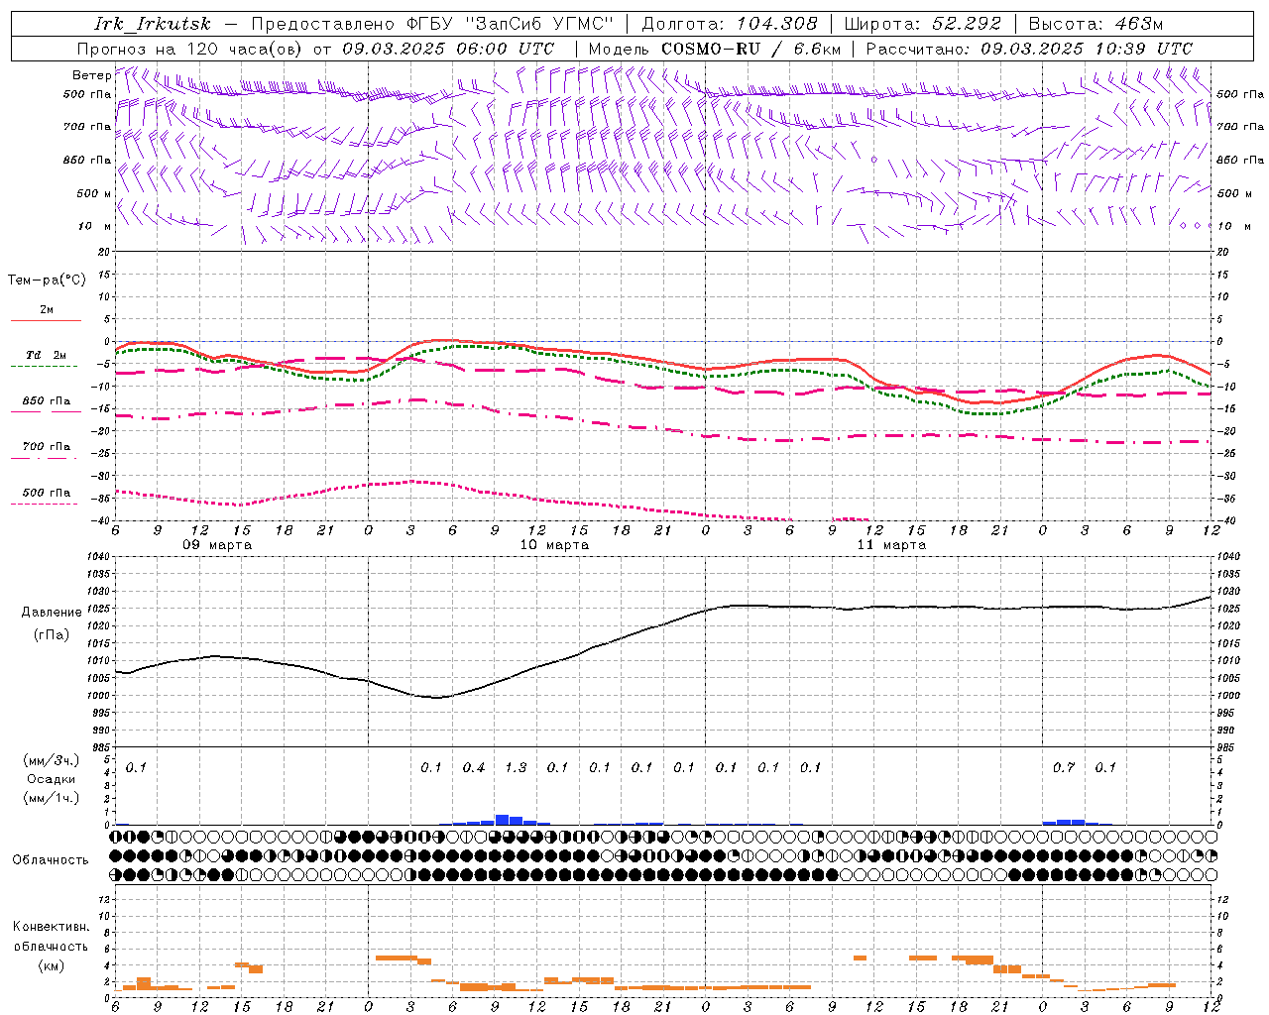Select the 2м temperature legend line sample
1269x1015 pixels.
pos(46,320)
